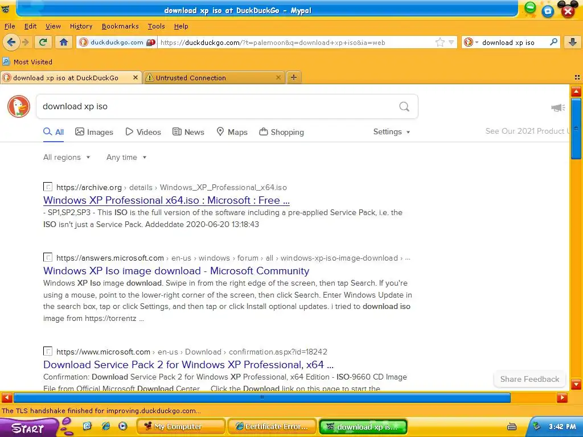
Task: Click the forward navigation arrow
Action: coord(26,42)
